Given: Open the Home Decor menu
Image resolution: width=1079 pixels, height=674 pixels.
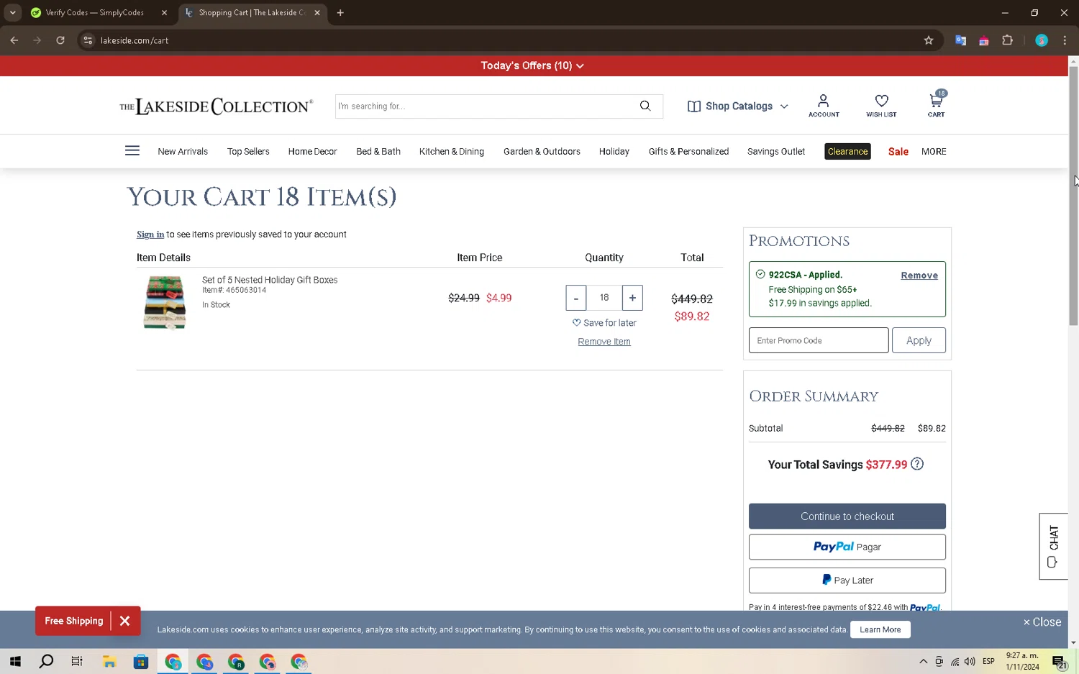Looking at the screenshot, I should pyautogui.click(x=312, y=151).
